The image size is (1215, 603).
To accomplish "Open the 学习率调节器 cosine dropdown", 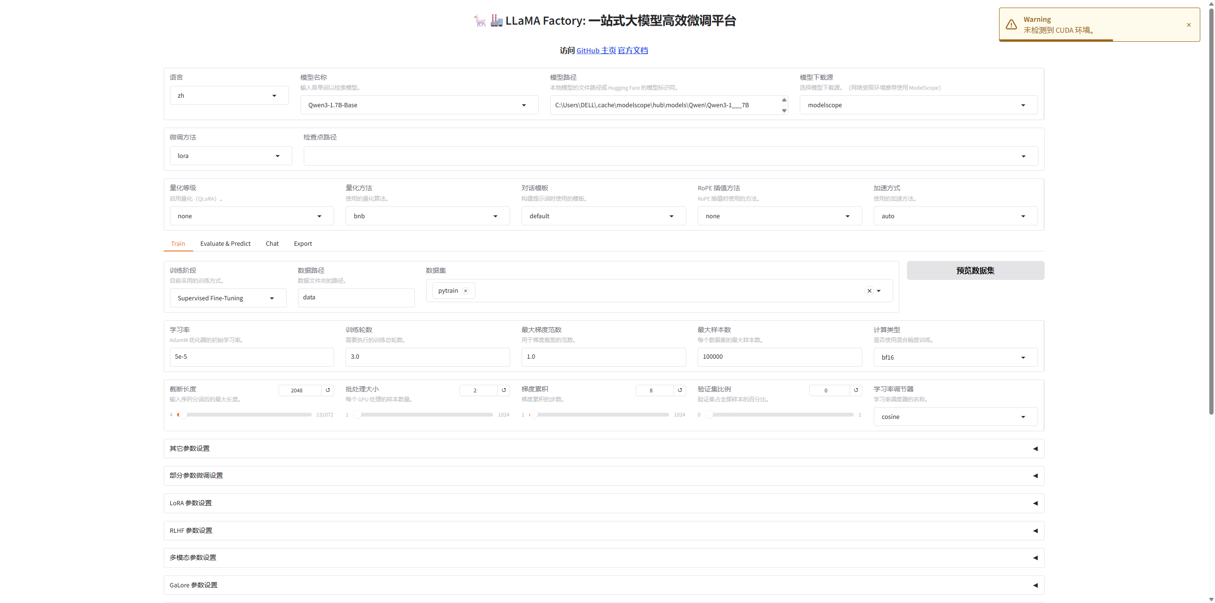I will click(x=955, y=417).
